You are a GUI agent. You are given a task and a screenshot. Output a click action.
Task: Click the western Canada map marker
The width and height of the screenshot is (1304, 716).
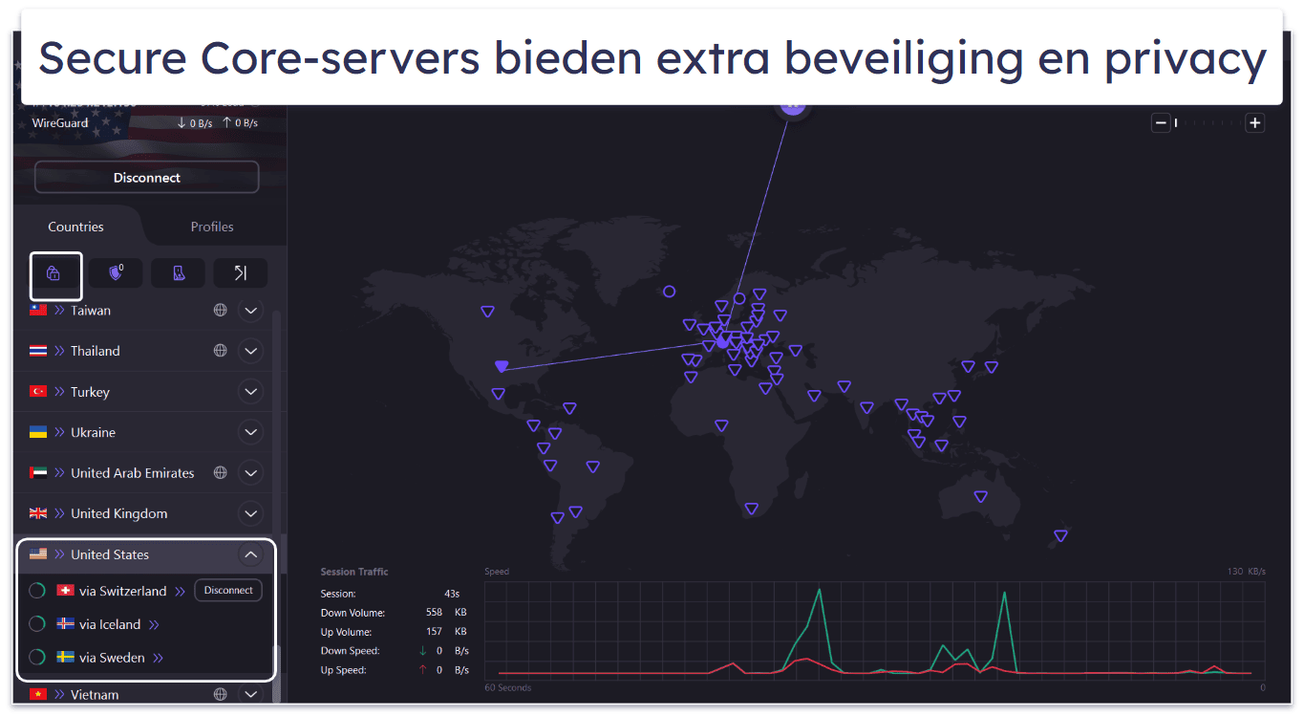(x=487, y=312)
